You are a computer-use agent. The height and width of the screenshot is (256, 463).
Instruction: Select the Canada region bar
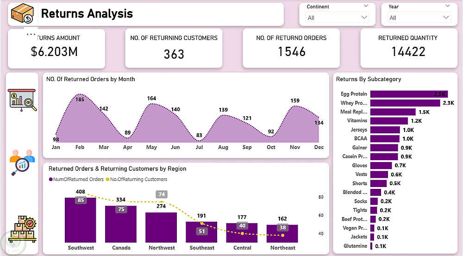tap(121, 224)
